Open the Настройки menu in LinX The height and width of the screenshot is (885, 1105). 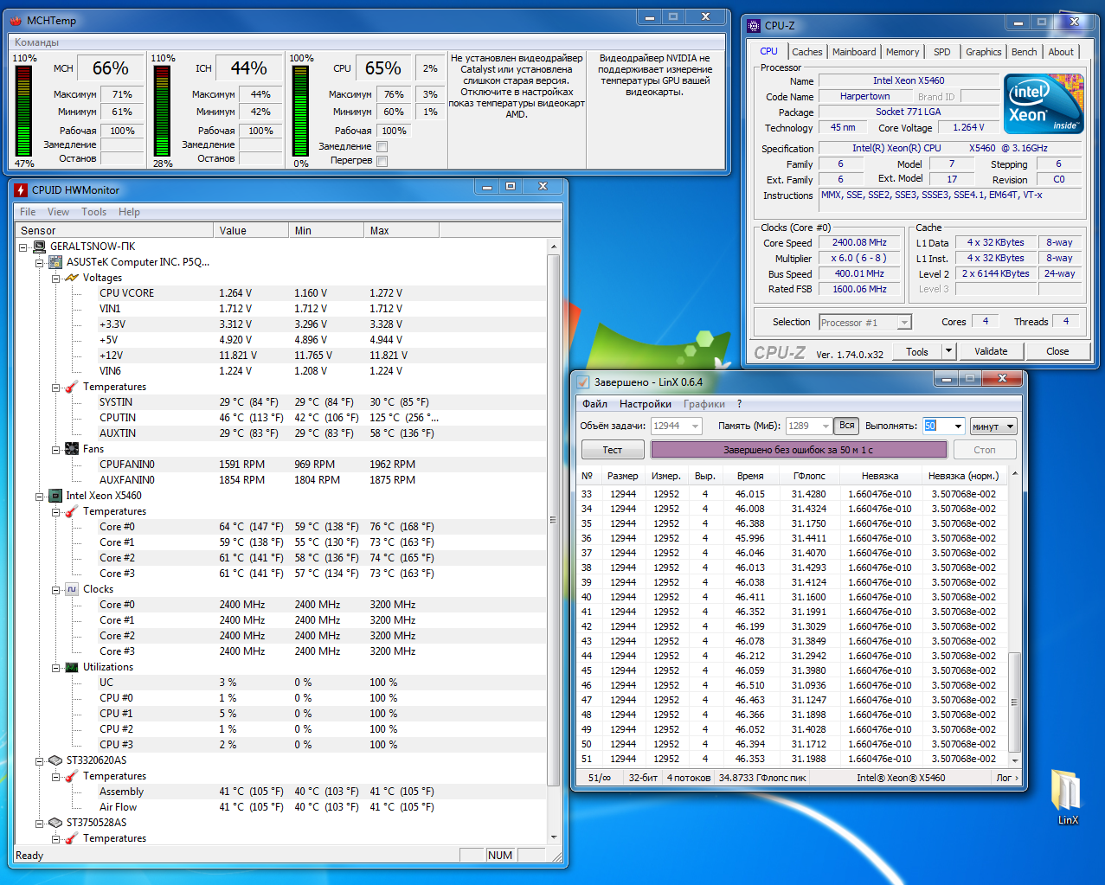[645, 404]
